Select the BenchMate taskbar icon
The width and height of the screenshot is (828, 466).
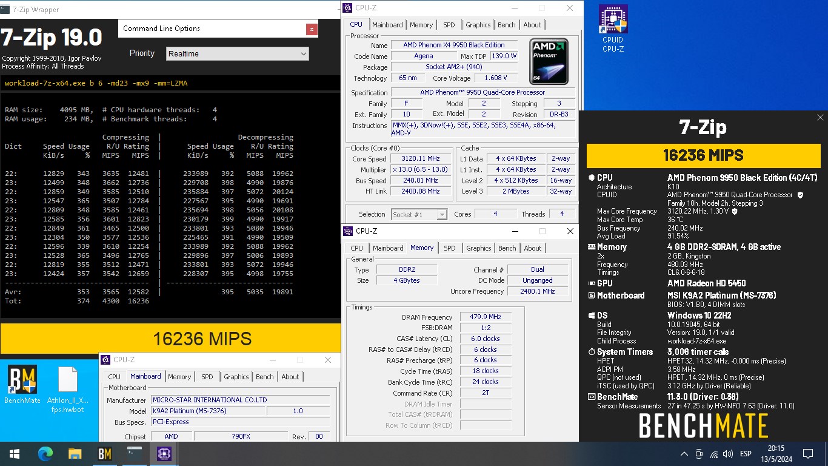(104, 453)
